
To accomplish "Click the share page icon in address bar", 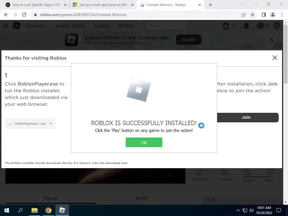I will point(244,15).
